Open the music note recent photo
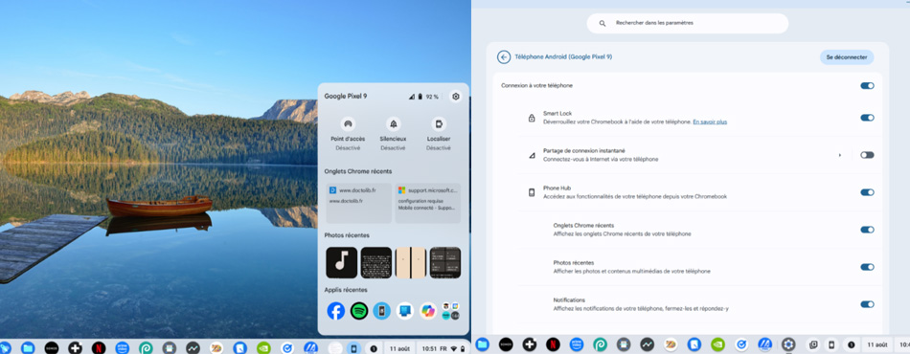Image resolution: width=910 pixels, height=354 pixels. [341, 262]
